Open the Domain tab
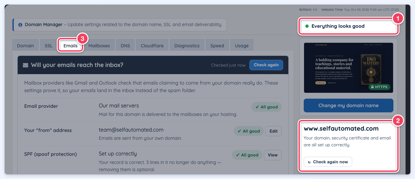The height and width of the screenshot is (179, 415). (26, 46)
